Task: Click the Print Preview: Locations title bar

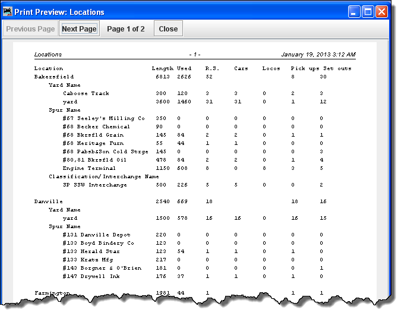Action: (x=178, y=12)
